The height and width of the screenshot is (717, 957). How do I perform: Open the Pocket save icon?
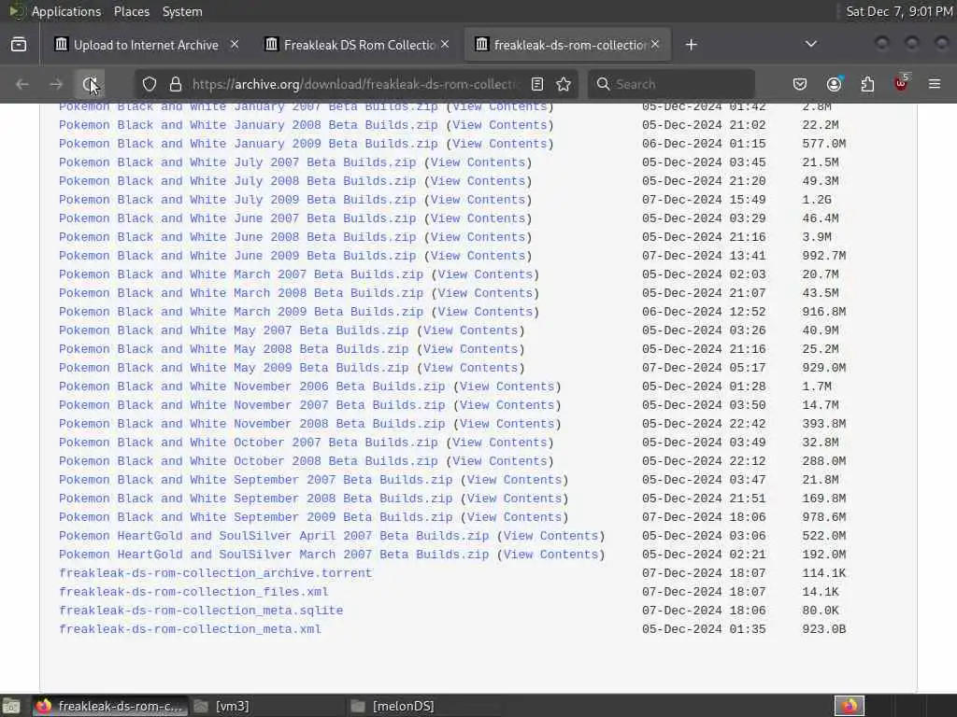pyautogui.click(x=800, y=84)
